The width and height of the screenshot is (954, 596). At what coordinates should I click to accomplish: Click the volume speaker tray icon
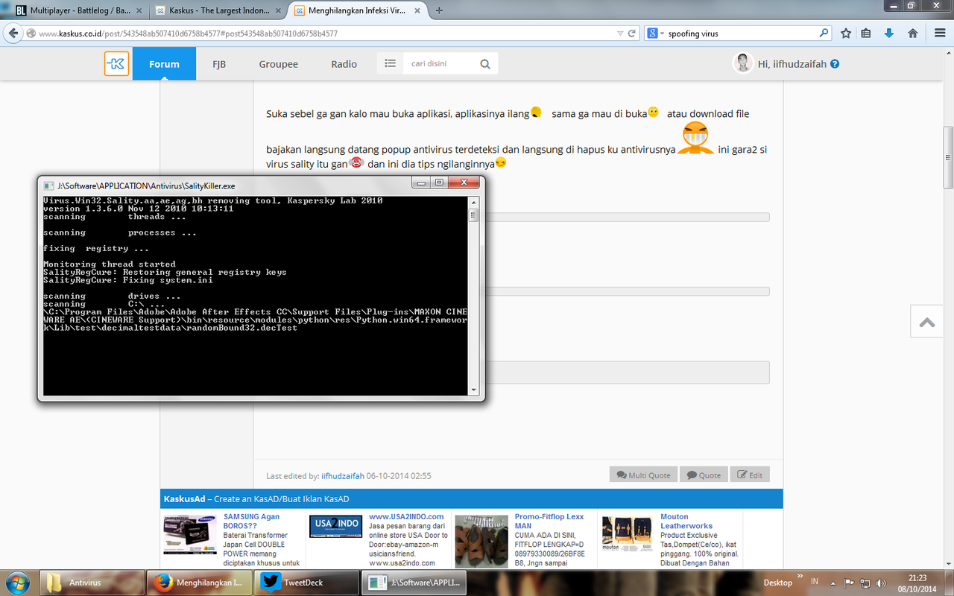[x=880, y=583]
